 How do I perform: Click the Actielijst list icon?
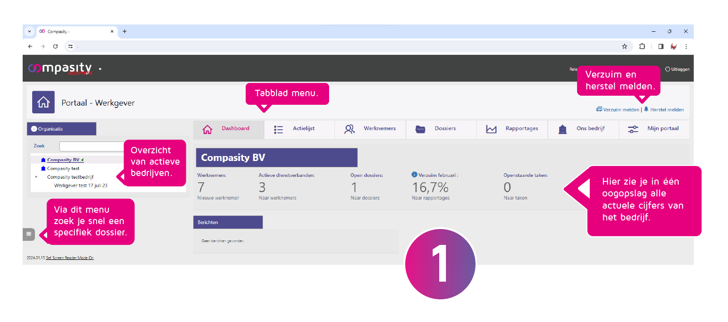click(278, 130)
